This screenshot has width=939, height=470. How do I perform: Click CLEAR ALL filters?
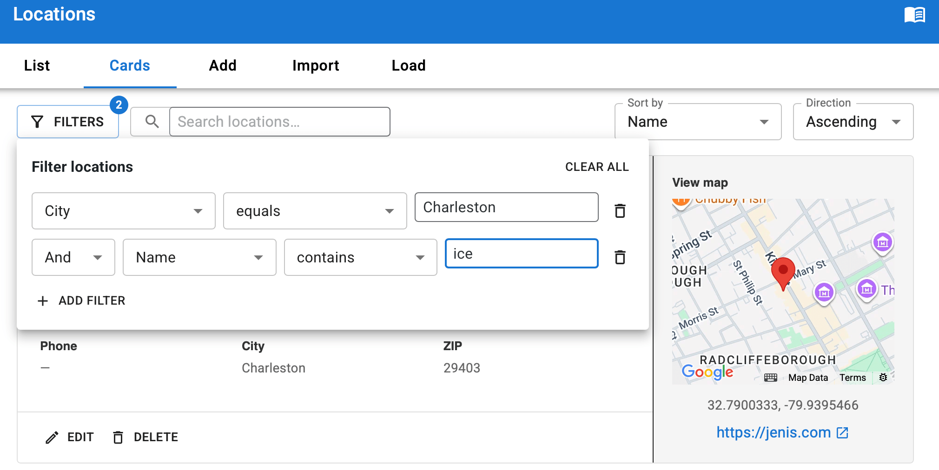597,167
